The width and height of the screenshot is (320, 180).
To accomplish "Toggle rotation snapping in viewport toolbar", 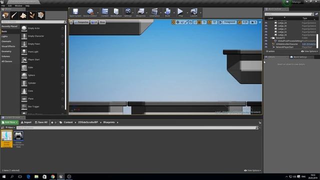I will point(209,22).
